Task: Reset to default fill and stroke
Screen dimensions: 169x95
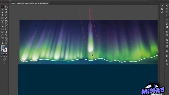Action: [x=2, y=51]
